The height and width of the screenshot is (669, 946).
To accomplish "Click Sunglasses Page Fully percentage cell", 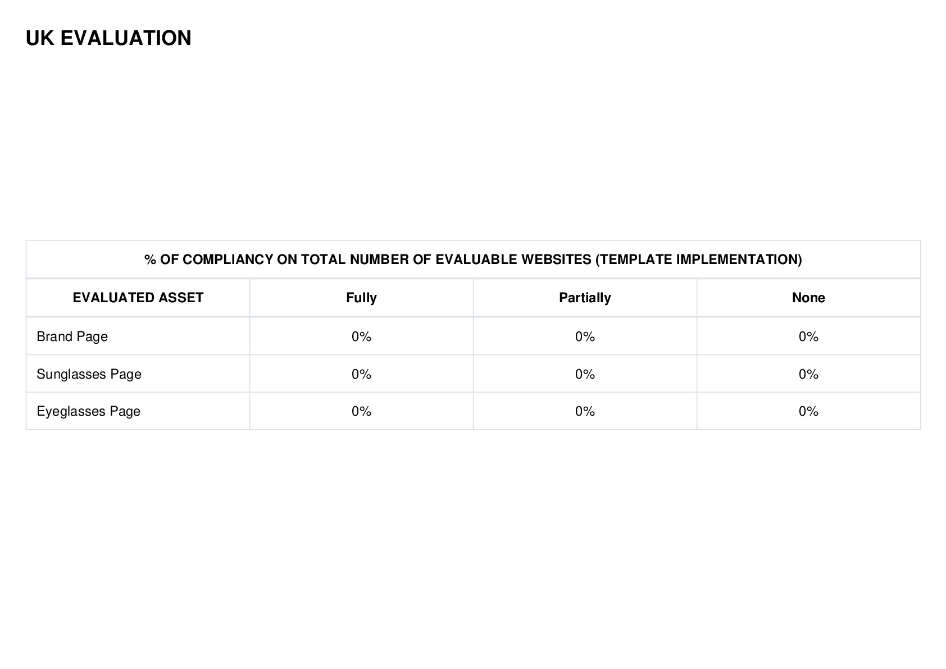I will pyautogui.click(x=361, y=374).
